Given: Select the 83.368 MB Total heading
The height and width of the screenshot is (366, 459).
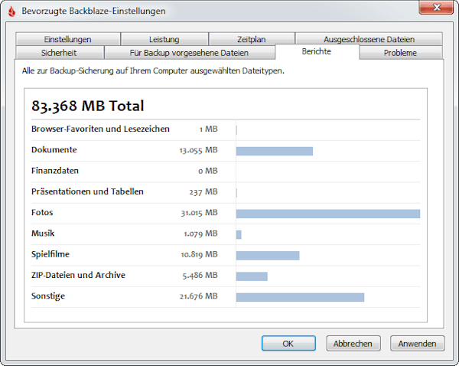Looking at the screenshot, I should pos(88,106).
